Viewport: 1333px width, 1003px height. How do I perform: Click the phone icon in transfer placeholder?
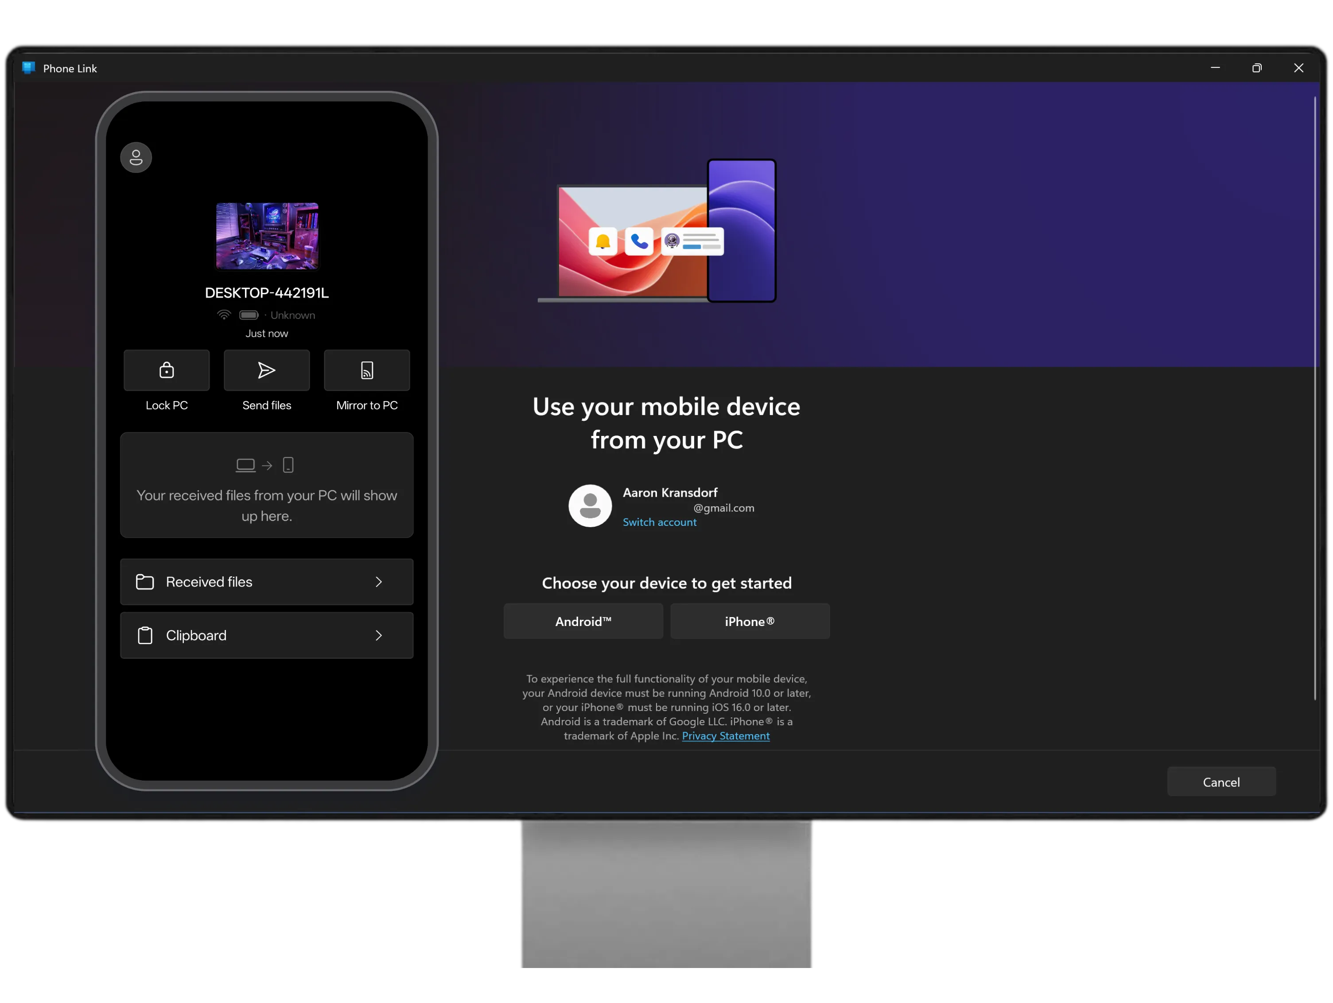(x=288, y=465)
